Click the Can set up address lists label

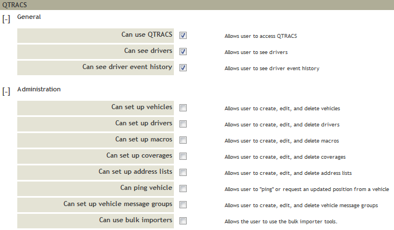pos(135,172)
